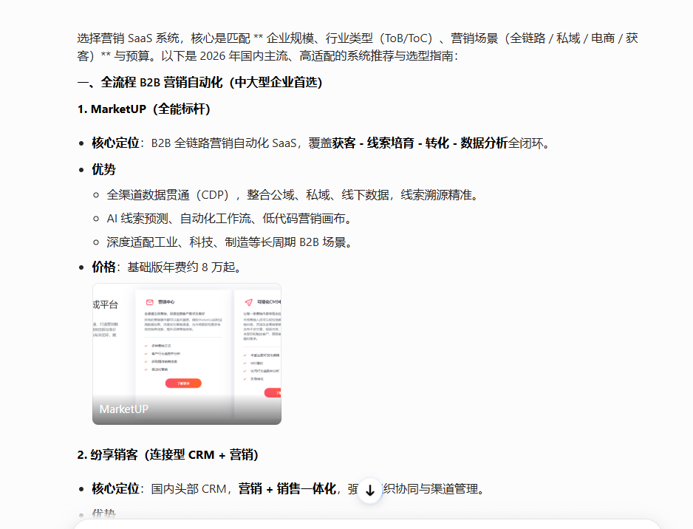The width and height of the screenshot is (693, 529).
Task: Click the heading '2. 纷享销客（连接型 CRM + 营销）'
Action: [168, 455]
